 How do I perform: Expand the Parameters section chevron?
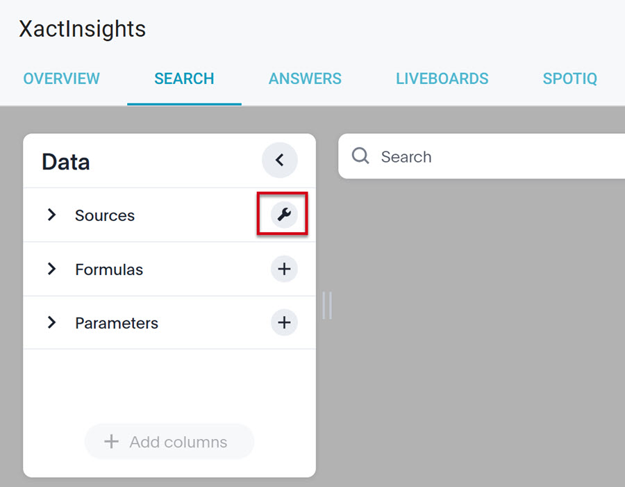pyautogui.click(x=51, y=323)
